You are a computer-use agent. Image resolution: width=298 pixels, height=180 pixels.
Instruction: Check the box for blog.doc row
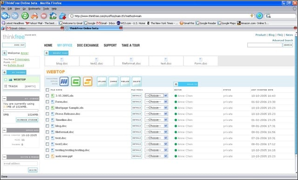47,126
